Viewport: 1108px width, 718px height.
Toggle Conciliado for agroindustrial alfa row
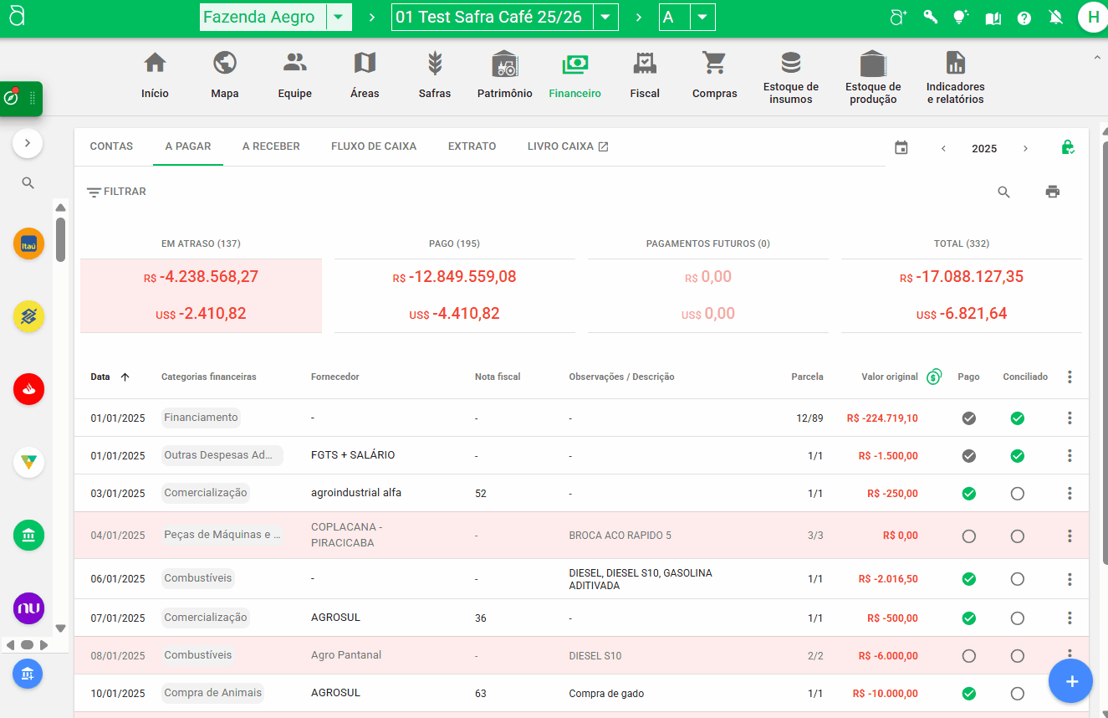pos(1017,494)
